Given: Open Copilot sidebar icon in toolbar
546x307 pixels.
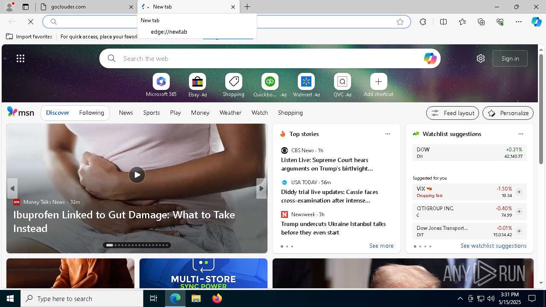Looking at the screenshot, I should coord(536,22).
